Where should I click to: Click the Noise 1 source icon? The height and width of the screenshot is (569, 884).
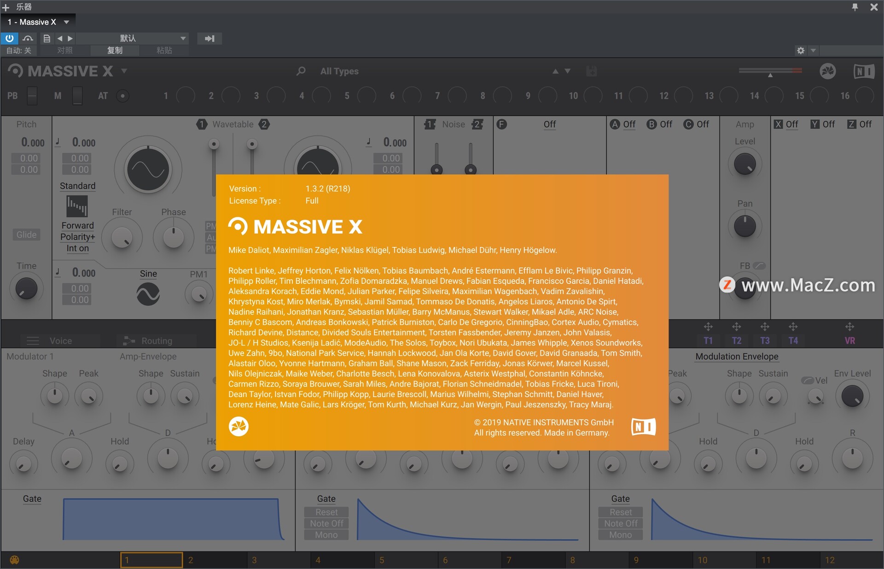tap(430, 124)
